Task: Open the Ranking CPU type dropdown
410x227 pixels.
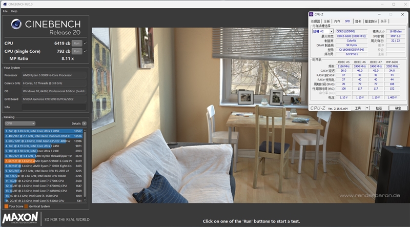Action: (19, 123)
